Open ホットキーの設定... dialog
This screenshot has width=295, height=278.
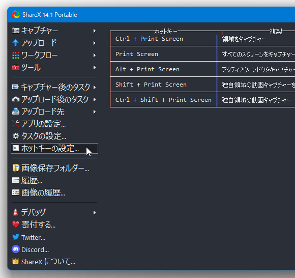click(54, 148)
